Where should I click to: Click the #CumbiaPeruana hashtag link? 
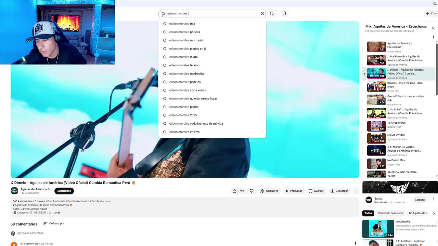point(100,201)
